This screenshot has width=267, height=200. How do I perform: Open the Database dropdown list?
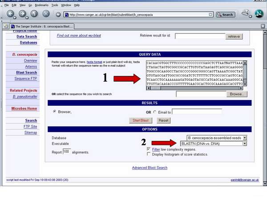coord(216,138)
